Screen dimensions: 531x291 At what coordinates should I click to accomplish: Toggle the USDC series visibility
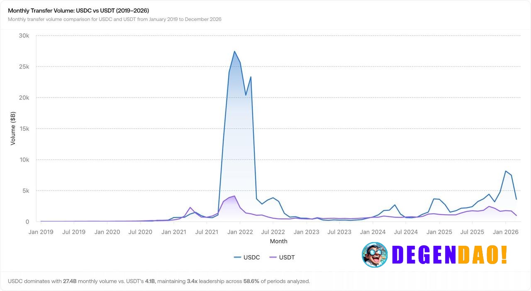coord(247,257)
